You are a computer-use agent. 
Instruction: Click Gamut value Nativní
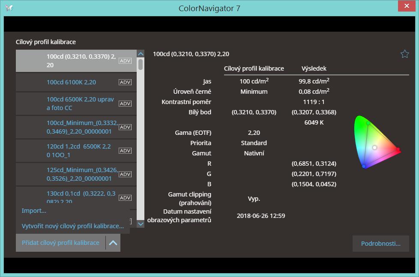254,153
